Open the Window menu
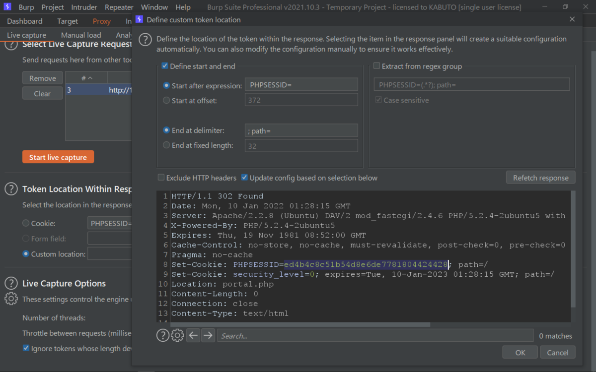This screenshot has height=372, width=596. (x=154, y=7)
